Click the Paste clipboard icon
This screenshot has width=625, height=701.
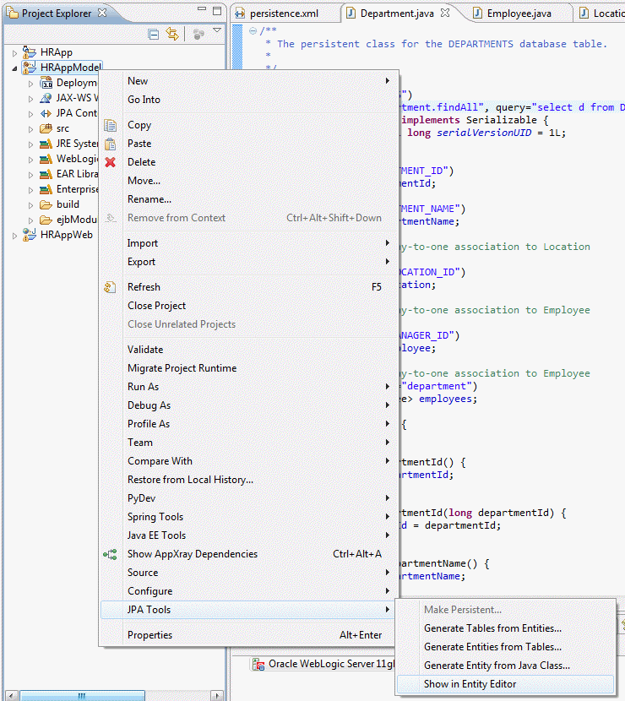click(110, 144)
